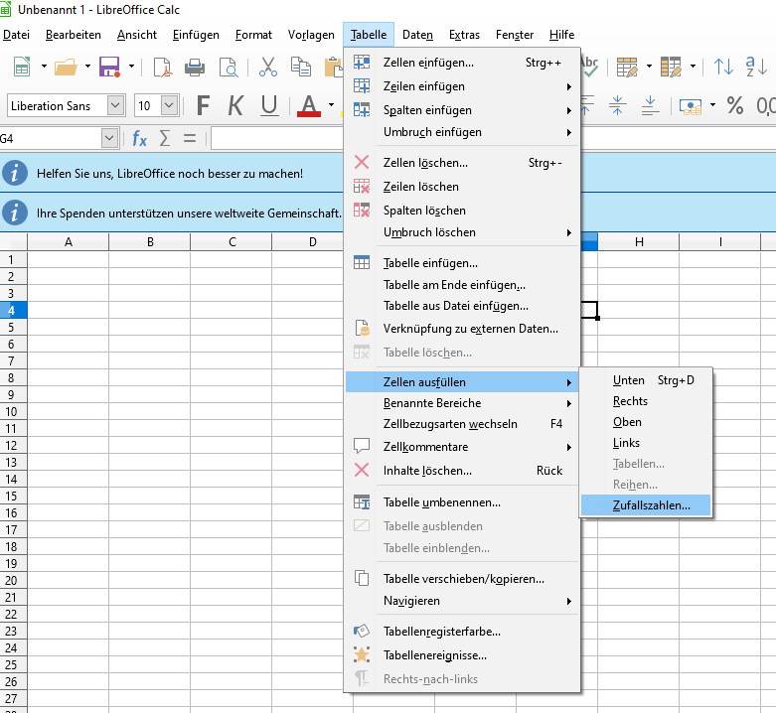Viewport: 776px width, 713px height.
Task: Choose Zellen löschen... entry
Action: click(x=462, y=163)
